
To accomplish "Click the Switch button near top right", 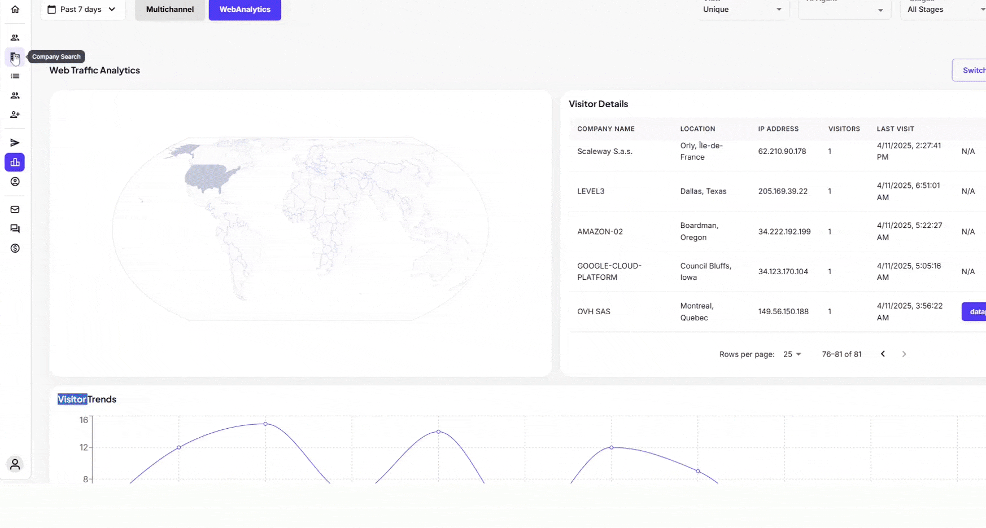I will (x=972, y=71).
